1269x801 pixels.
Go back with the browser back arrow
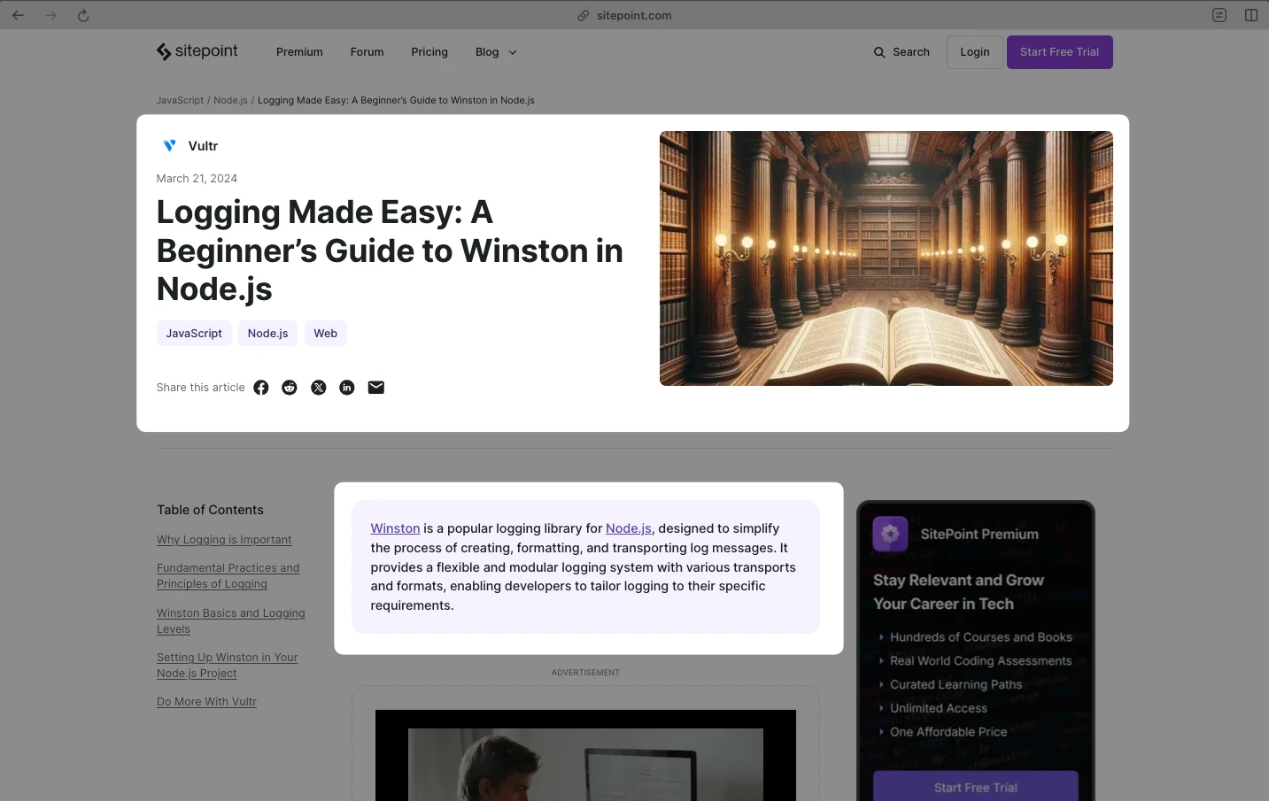[x=18, y=15]
